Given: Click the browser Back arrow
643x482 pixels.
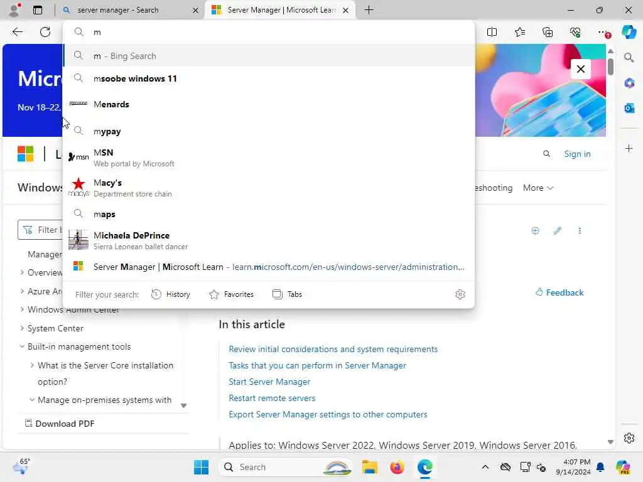Looking at the screenshot, I should click(17, 32).
